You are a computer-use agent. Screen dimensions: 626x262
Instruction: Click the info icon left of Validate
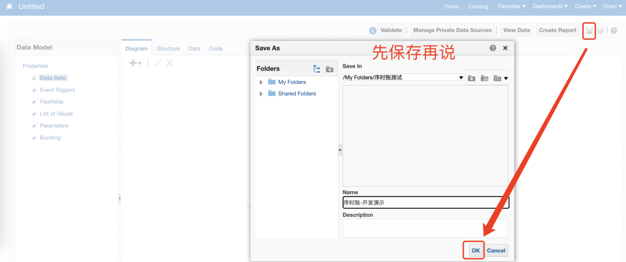[x=373, y=30]
